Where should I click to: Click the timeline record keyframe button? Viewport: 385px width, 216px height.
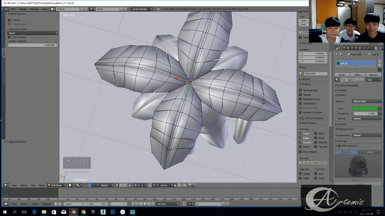(184, 204)
